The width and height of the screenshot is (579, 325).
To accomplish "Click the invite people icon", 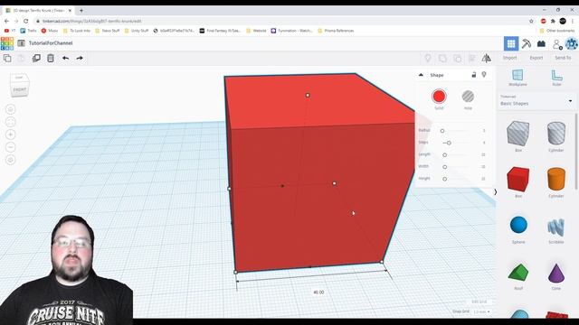I will (x=557, y=44).
